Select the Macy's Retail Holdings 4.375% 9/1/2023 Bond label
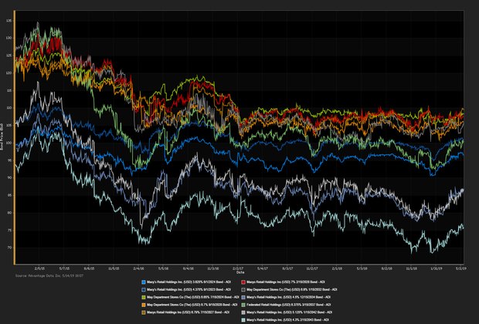The width and height of the screenshot is (479, 324). 189,289
